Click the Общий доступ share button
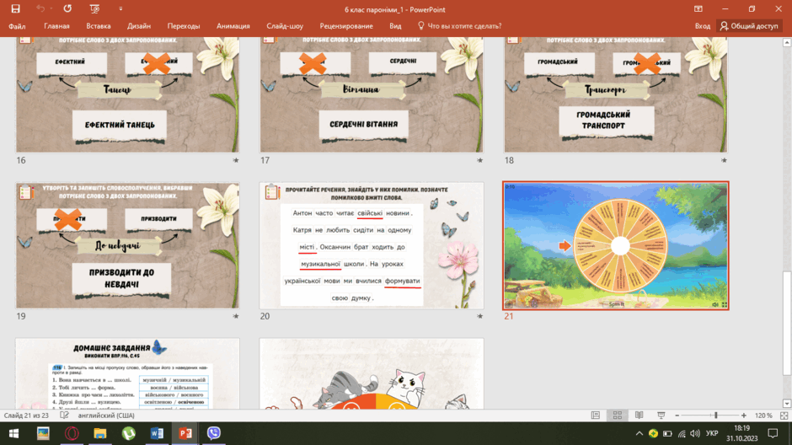This screenshot has height=445, width=792. tap(750, 26)
